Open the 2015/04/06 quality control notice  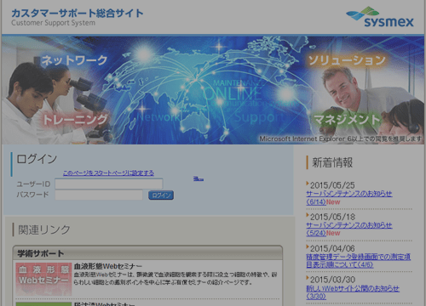[x=358, y=261]
